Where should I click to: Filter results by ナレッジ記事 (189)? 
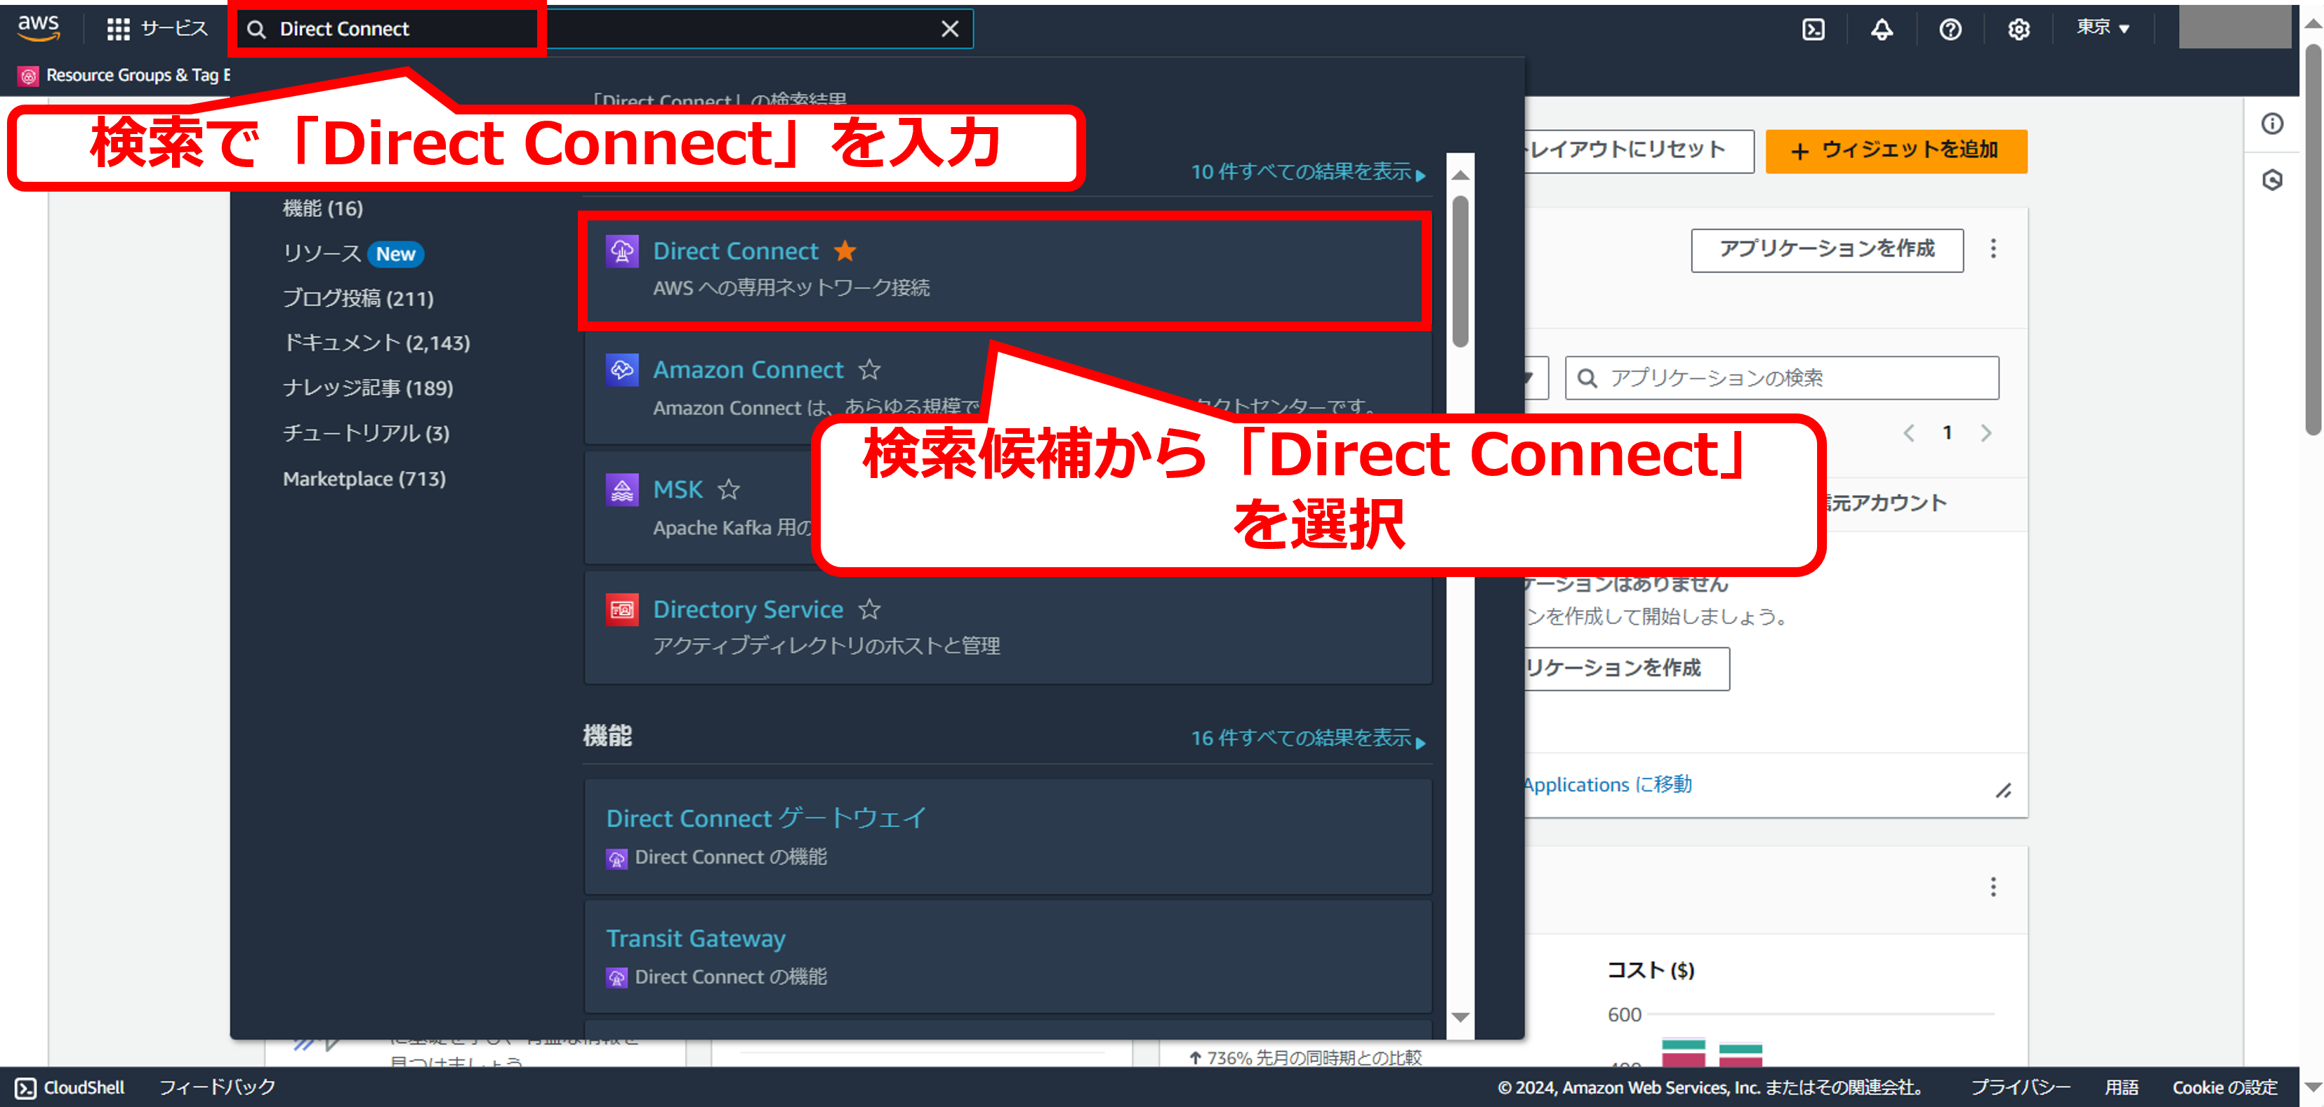(367, 388)
